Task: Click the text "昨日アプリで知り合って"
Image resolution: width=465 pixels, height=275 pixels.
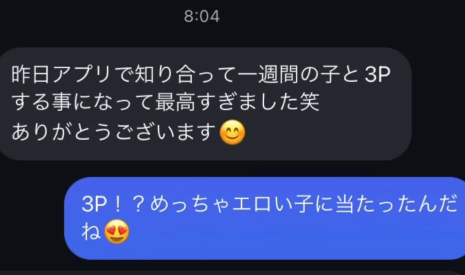Action: pos(124,74)
